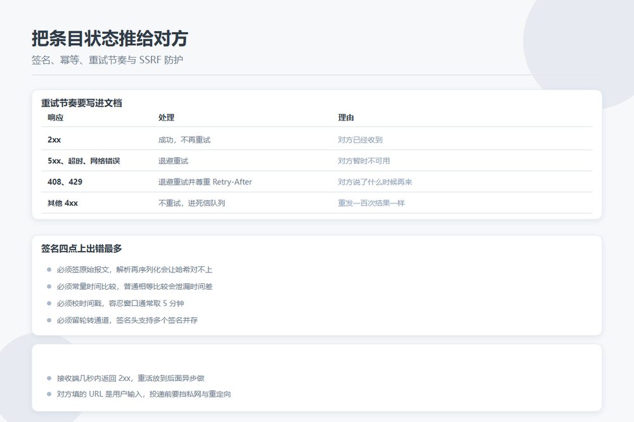The height and width of the screenshot is (422, 634).
Task: Click the table header 理由
Action: point(346,118)
